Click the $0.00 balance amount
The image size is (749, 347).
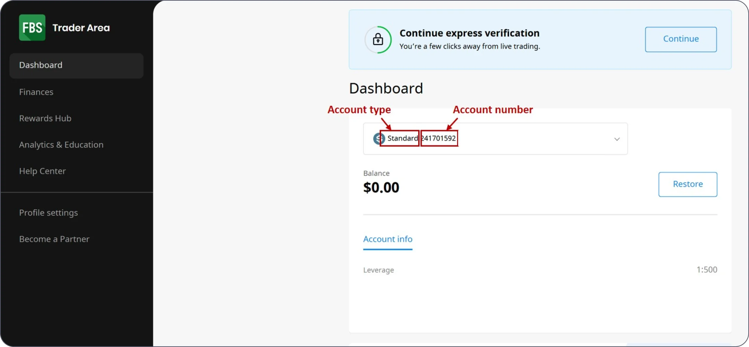[x=381, y=188]
